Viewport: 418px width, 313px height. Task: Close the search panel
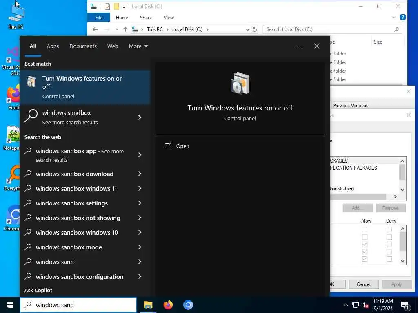[x=316, y=46]
